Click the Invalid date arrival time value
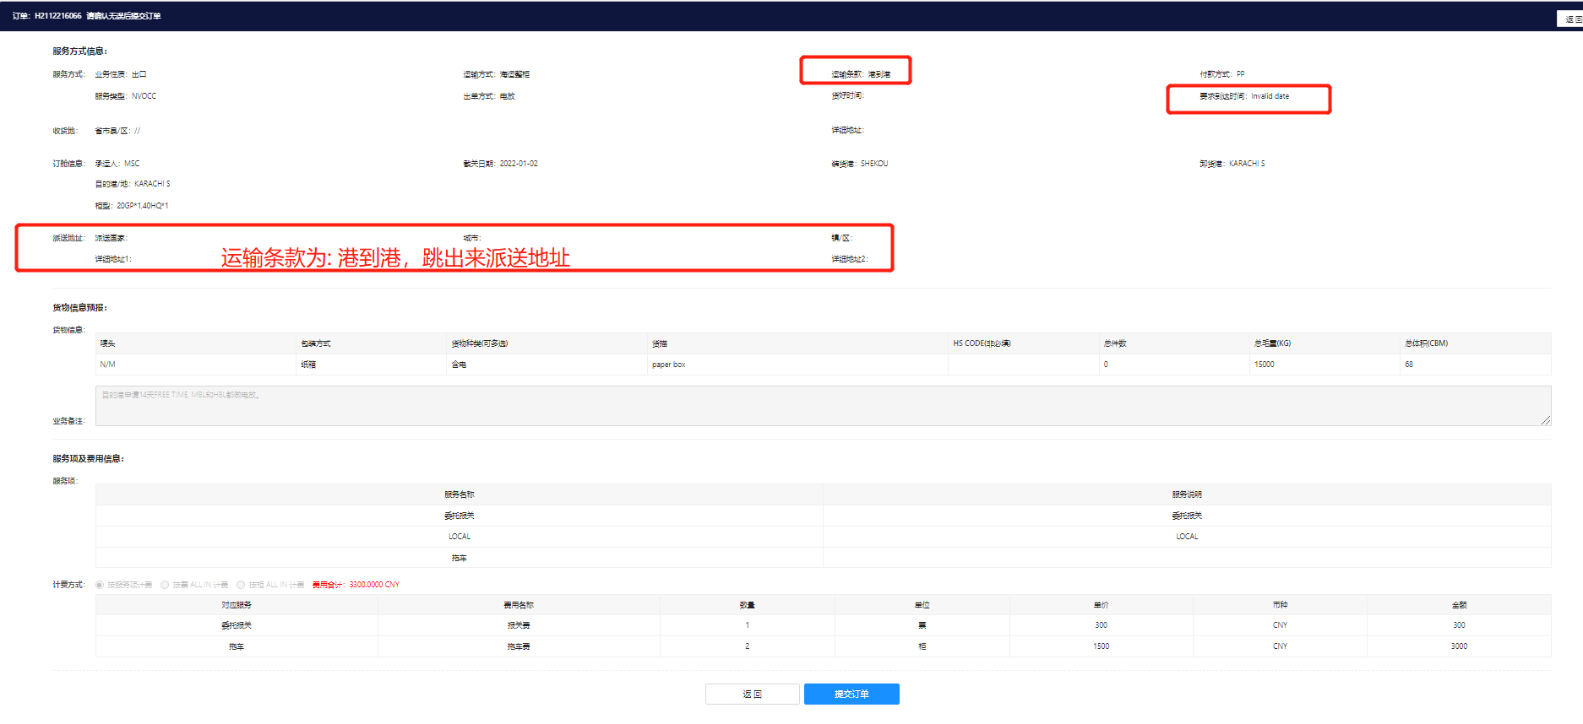 (1270, 96)
